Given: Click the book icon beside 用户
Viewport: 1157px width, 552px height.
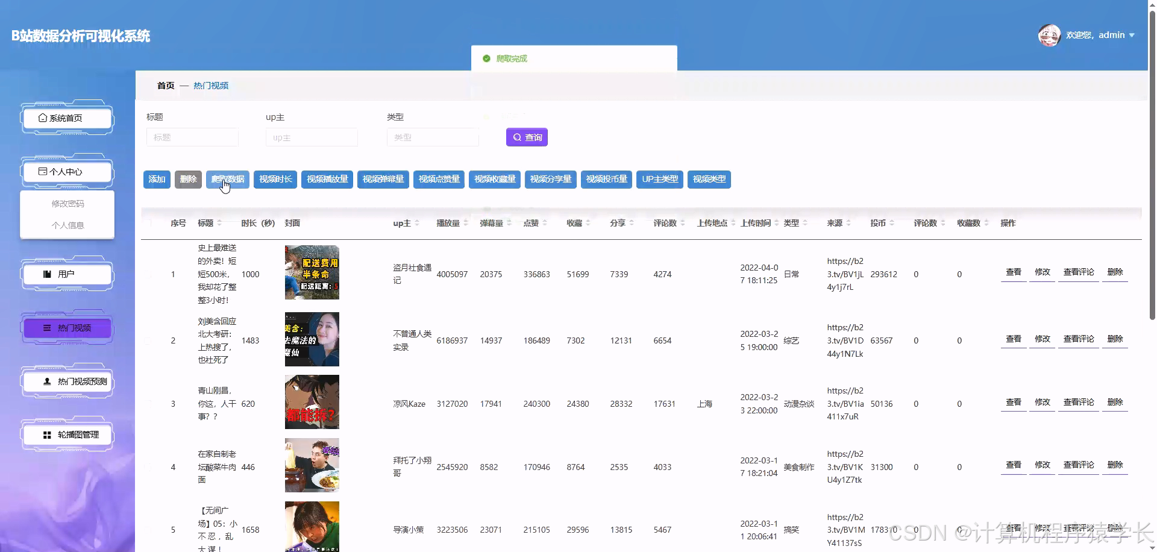Looking at the screenshot, I should tap(47, 274).
